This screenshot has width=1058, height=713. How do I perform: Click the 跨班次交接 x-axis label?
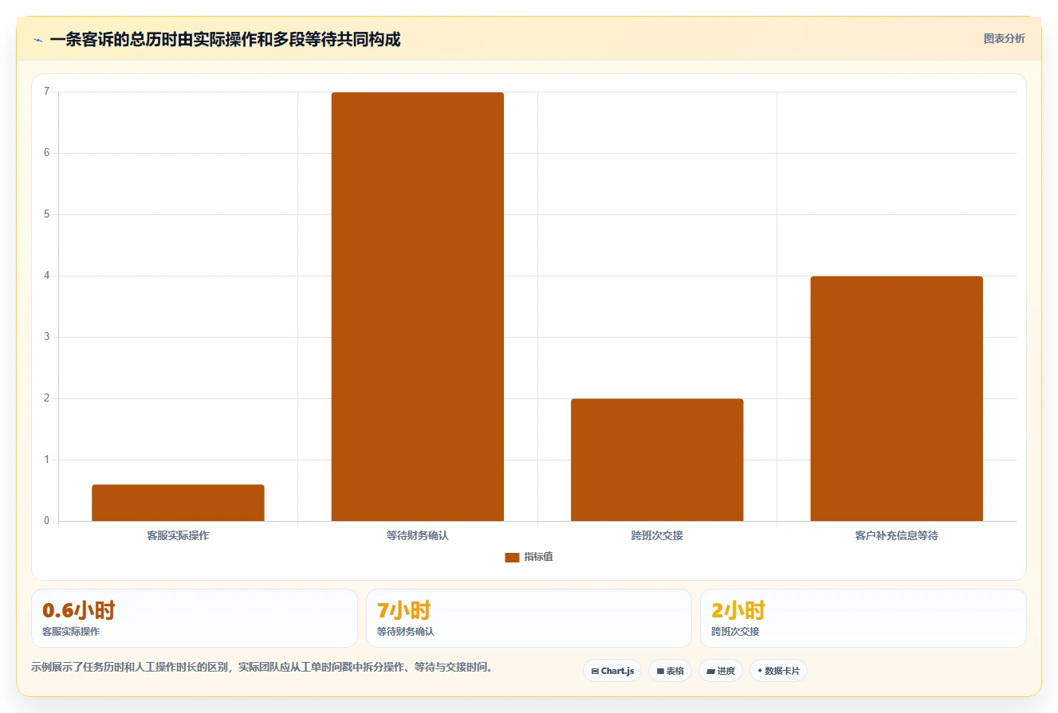coord(657,535)
